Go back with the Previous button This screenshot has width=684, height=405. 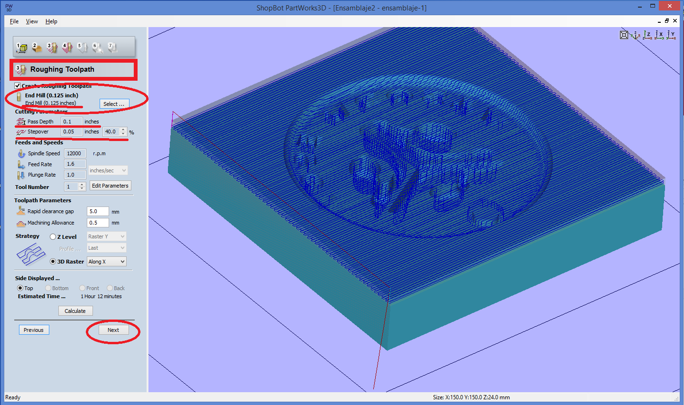(x=34, y=330)
